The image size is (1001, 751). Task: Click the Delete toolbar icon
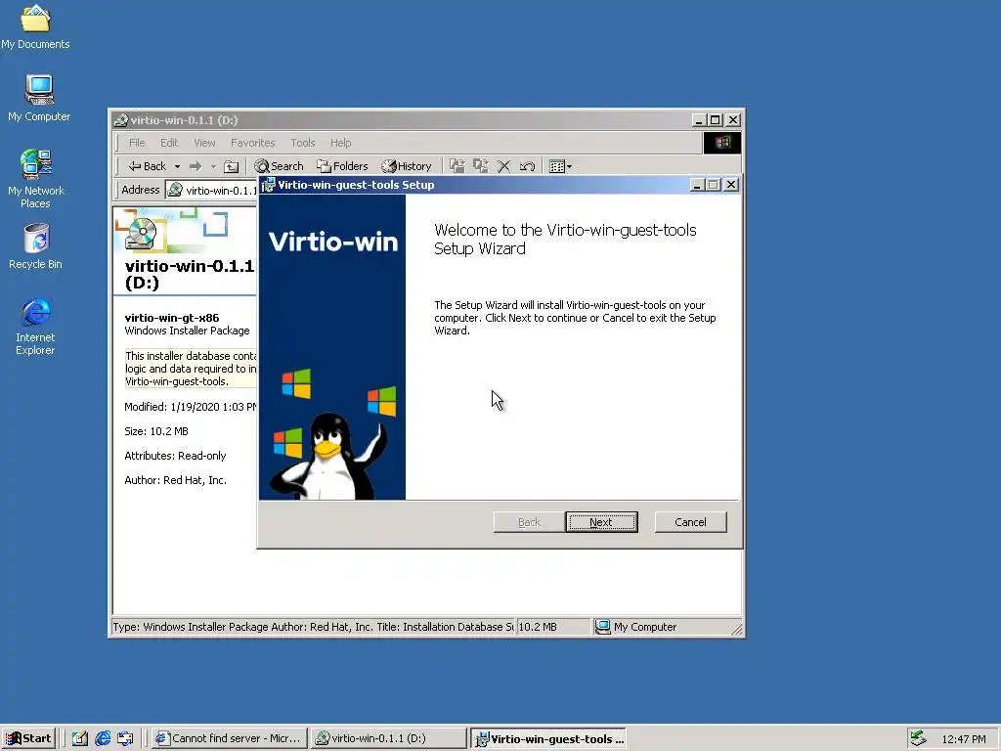pos(503,166)
